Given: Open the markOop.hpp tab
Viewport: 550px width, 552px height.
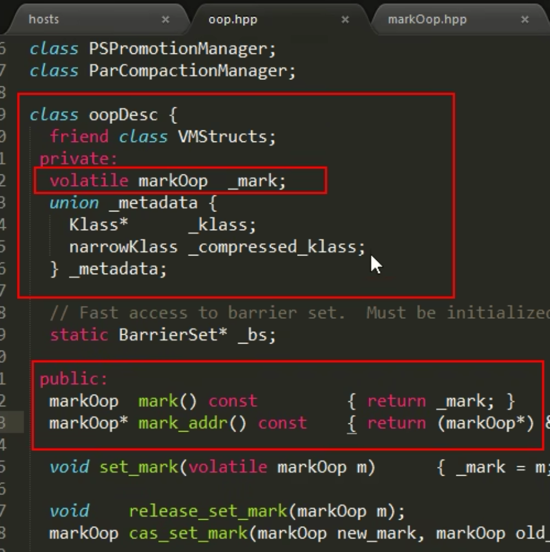Looking at the screenshot, I should click(426, 19).
